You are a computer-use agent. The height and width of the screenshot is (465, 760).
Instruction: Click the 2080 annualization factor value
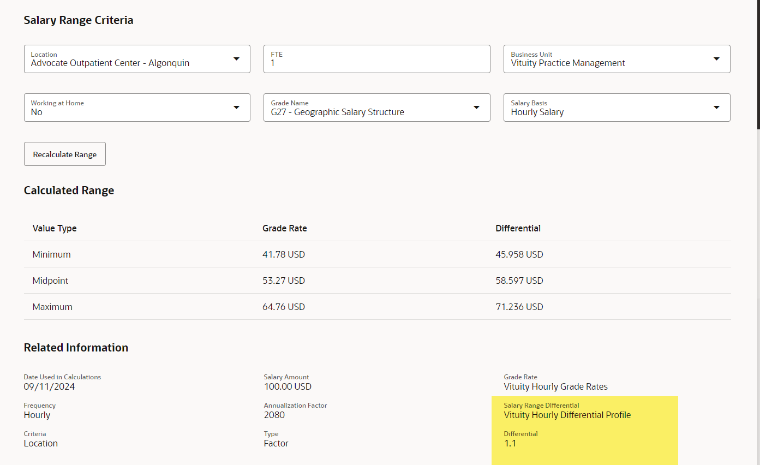click(x=274, y=415)
